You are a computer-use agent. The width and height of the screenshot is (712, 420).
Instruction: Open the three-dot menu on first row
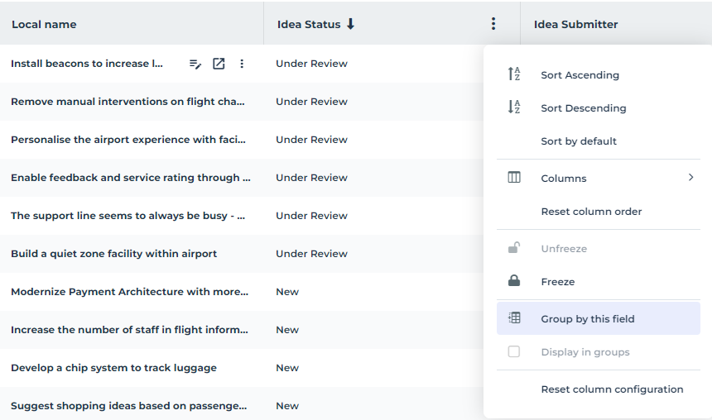[x=242, y=64]
